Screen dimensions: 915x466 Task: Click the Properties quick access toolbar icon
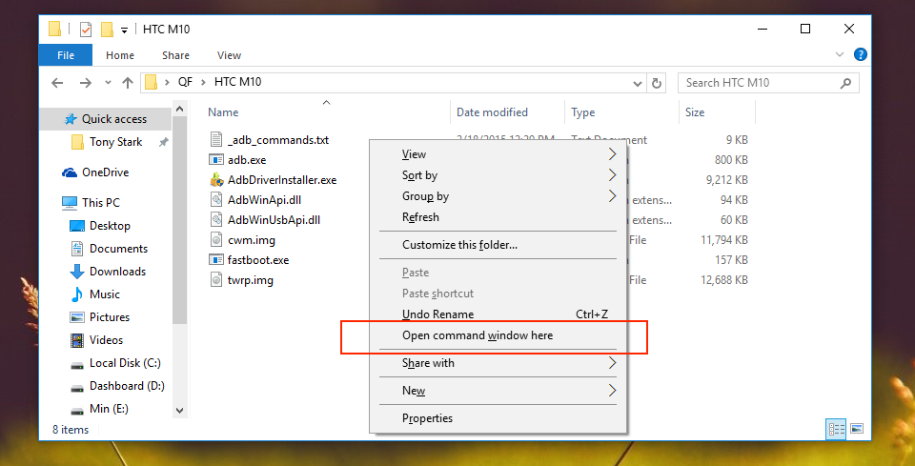coord(86,30)
